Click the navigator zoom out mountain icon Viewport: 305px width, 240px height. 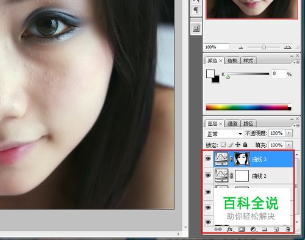[241, 48]
